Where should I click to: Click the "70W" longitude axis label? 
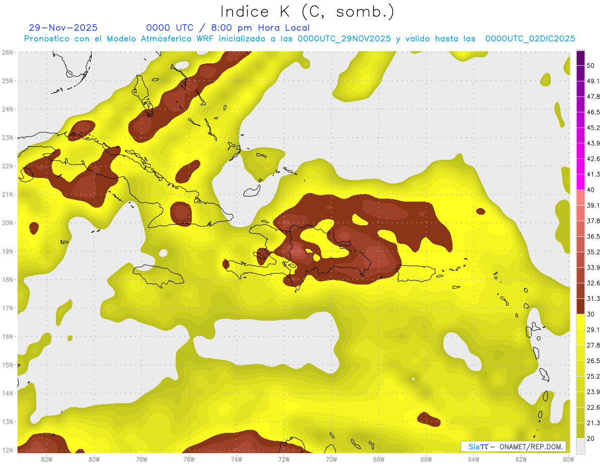pyautogui.click(x=331, y=459)
